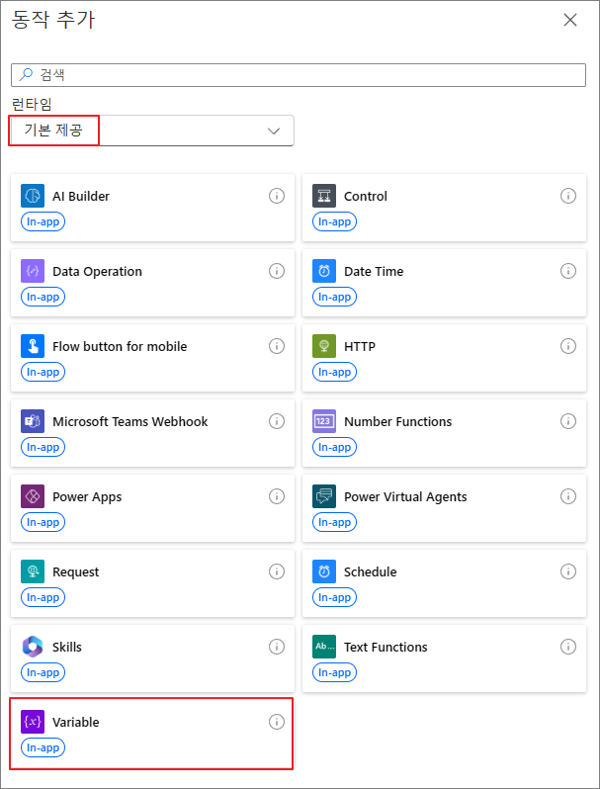
Task: Select the Variable label
Action: point(75,722)
